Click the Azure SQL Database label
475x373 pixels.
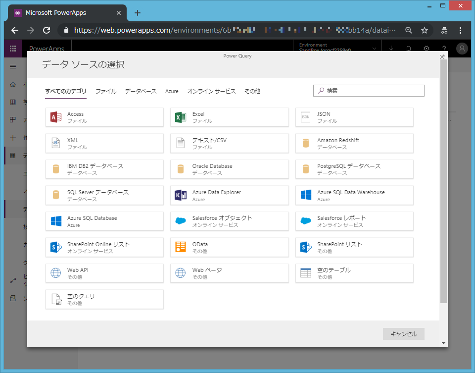(x=92, y=218)
